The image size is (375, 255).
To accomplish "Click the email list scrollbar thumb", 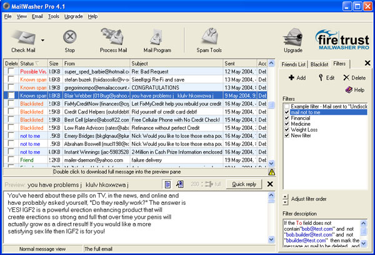I will (271, 105).
